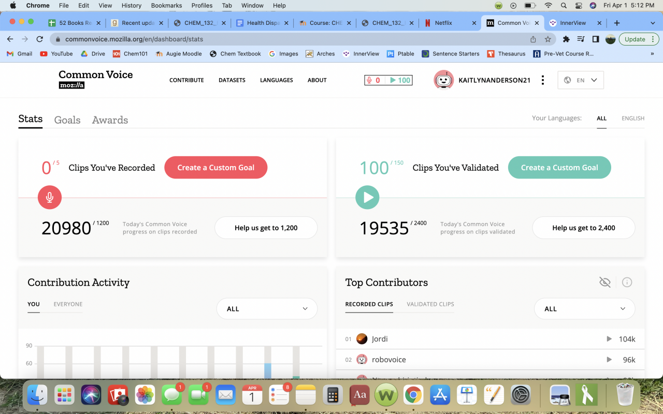Open Mail app from the Dock
This screenshot has height=414, width=663.
pos(226,395)
